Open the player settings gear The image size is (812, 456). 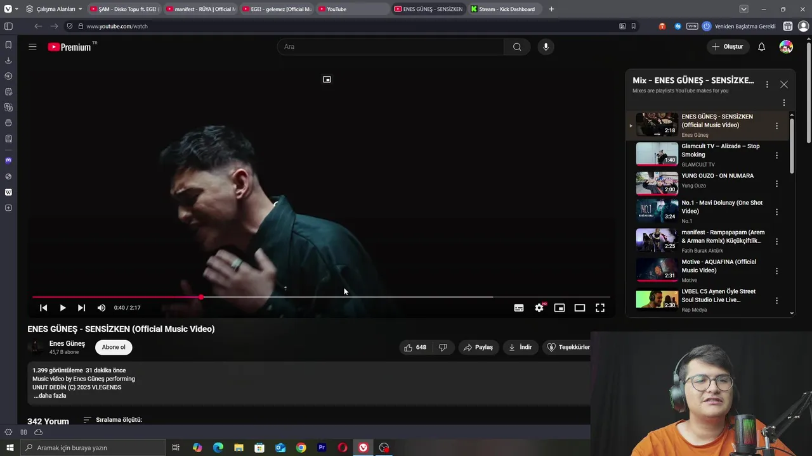click(539, 308)
